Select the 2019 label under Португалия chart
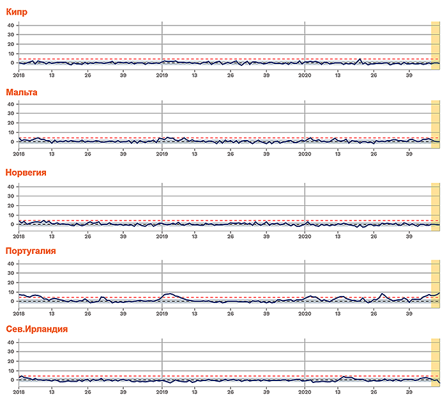The image size is (447, 406). [162, 314]
